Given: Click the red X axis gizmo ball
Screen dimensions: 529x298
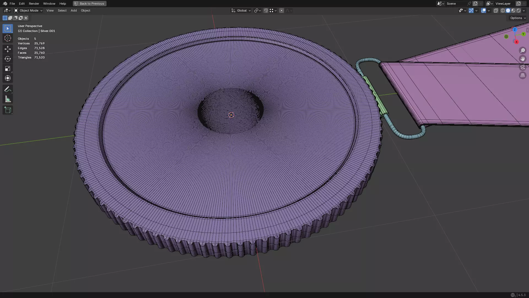Looking at the screenshot, I should pos(516,42).
